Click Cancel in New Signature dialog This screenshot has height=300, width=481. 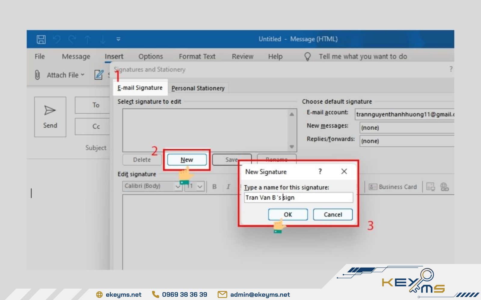[x=333, y=214]
